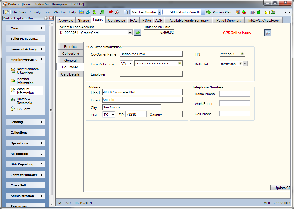Click the yellow envelope toolbar icon
The height and width of the screenshot is (209, 294).
[267, 13]
